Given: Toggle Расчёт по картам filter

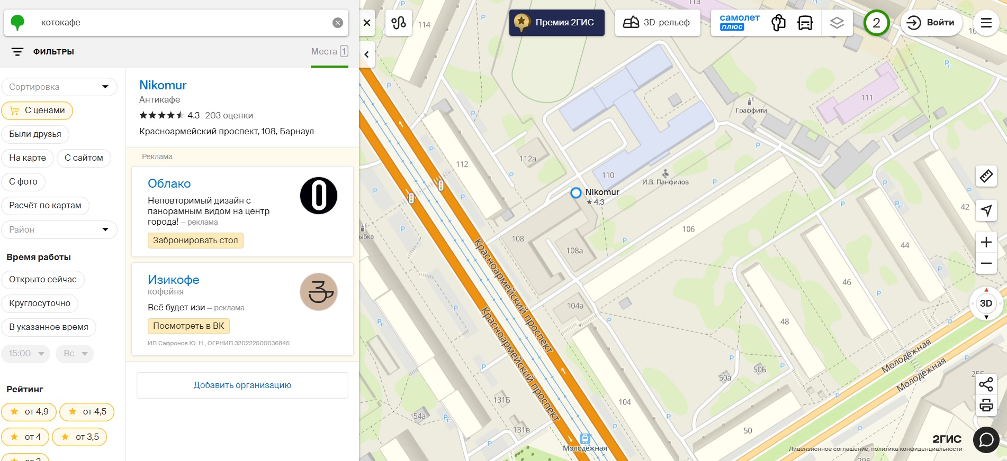Looking at the screenshot, I should click(45, 206).
